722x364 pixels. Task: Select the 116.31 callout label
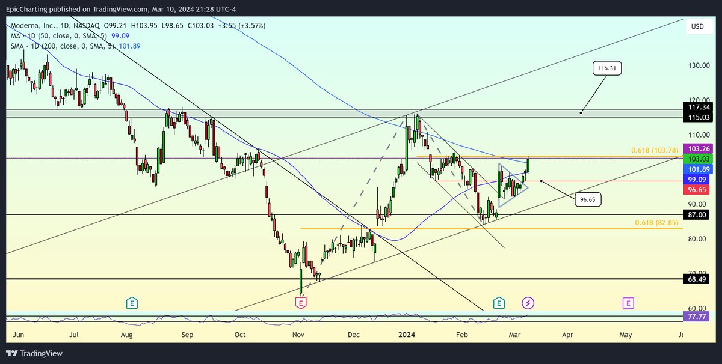(x=606, y=68)
